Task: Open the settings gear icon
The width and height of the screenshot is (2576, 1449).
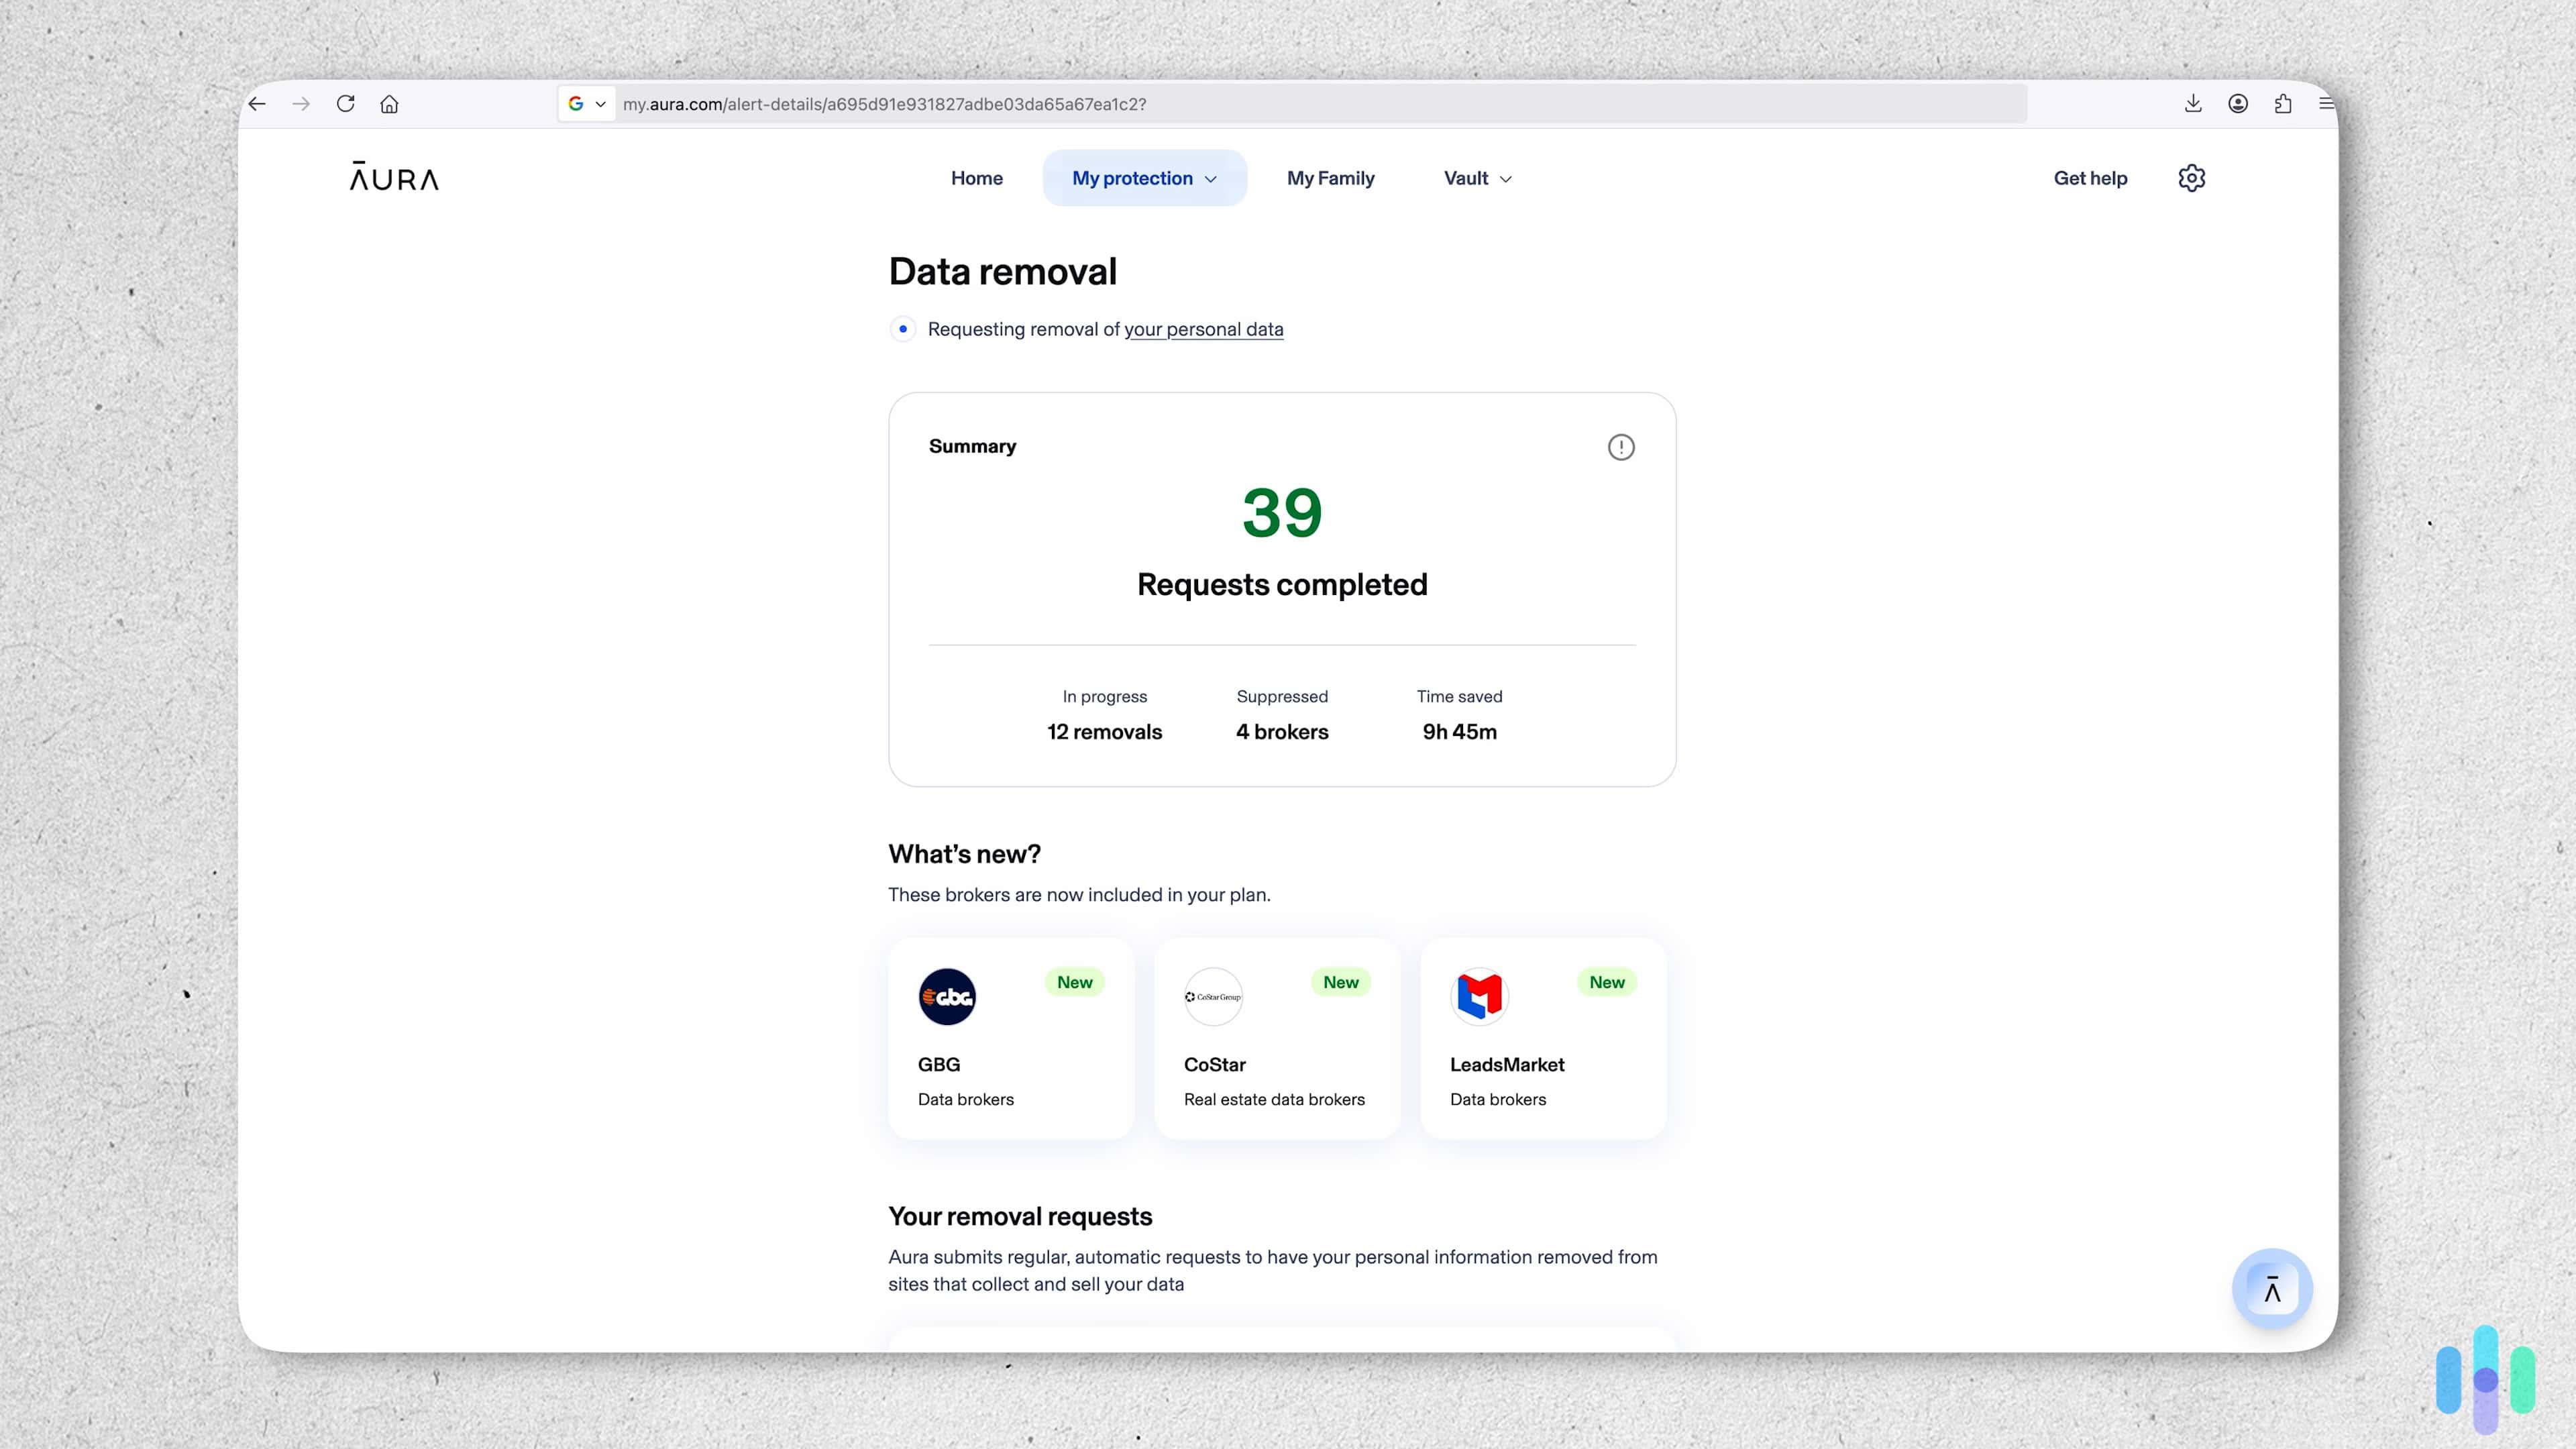Action: pyautogui.click(x=2191, y=177)
